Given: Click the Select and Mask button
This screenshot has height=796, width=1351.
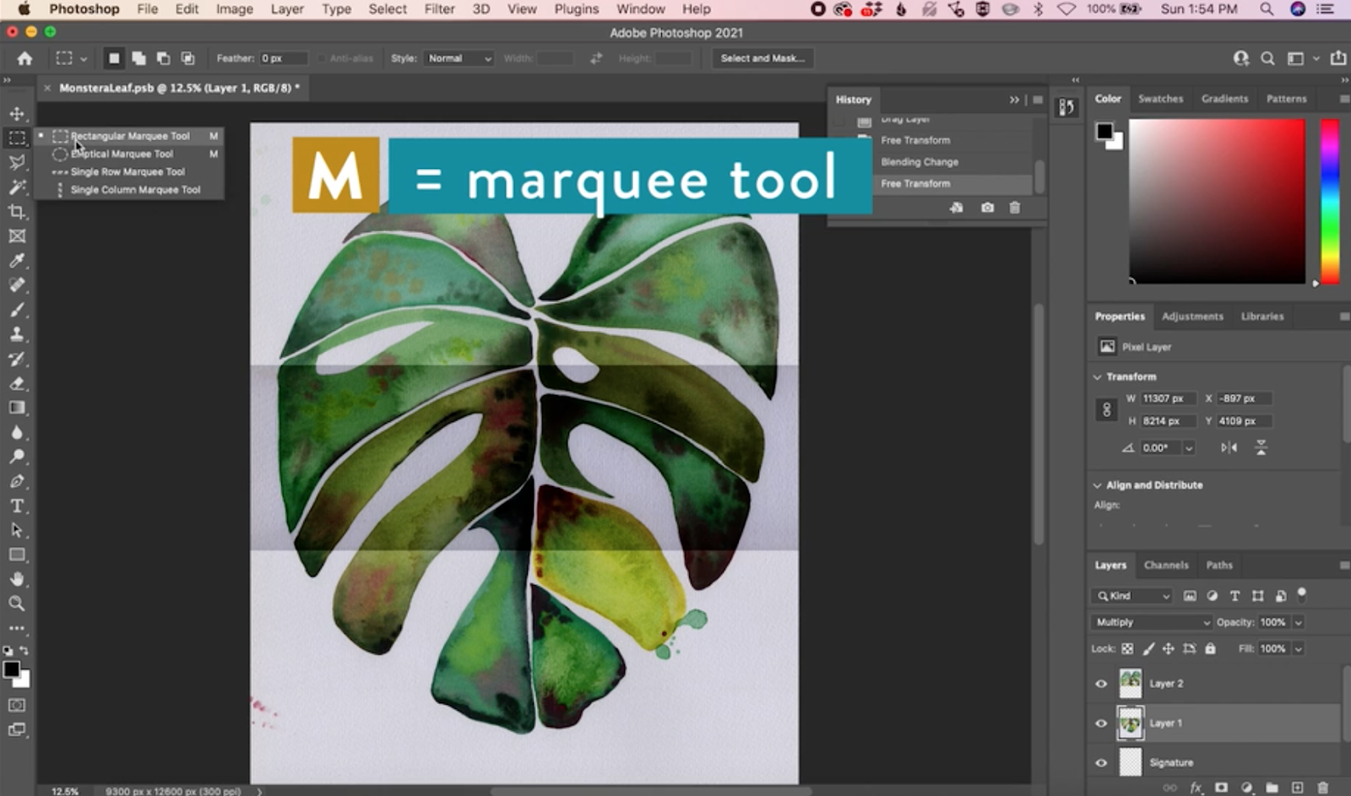Looking at the screenshot, I should (x=762, y=58).
